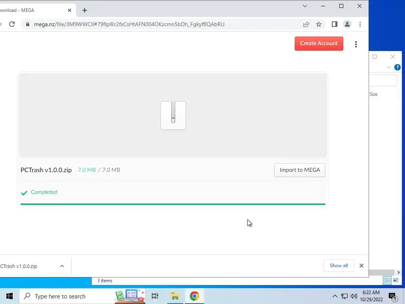Click the green download progress bar
The width and height of the screenshot is (405, 304).
173,204
